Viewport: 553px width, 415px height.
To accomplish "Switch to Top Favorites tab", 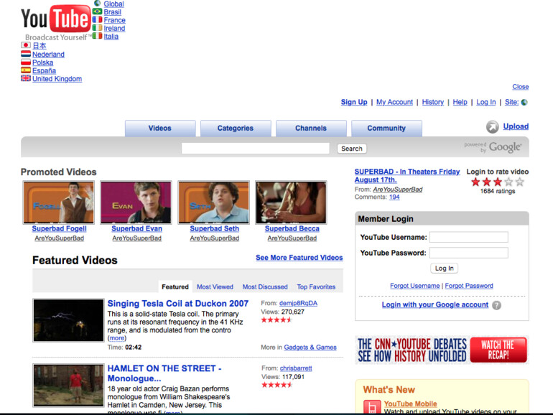I will pyautogui.click(x=316, y=286).
